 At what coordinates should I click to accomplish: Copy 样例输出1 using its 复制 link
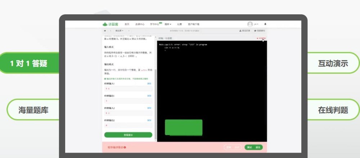(x=149, y=96)
